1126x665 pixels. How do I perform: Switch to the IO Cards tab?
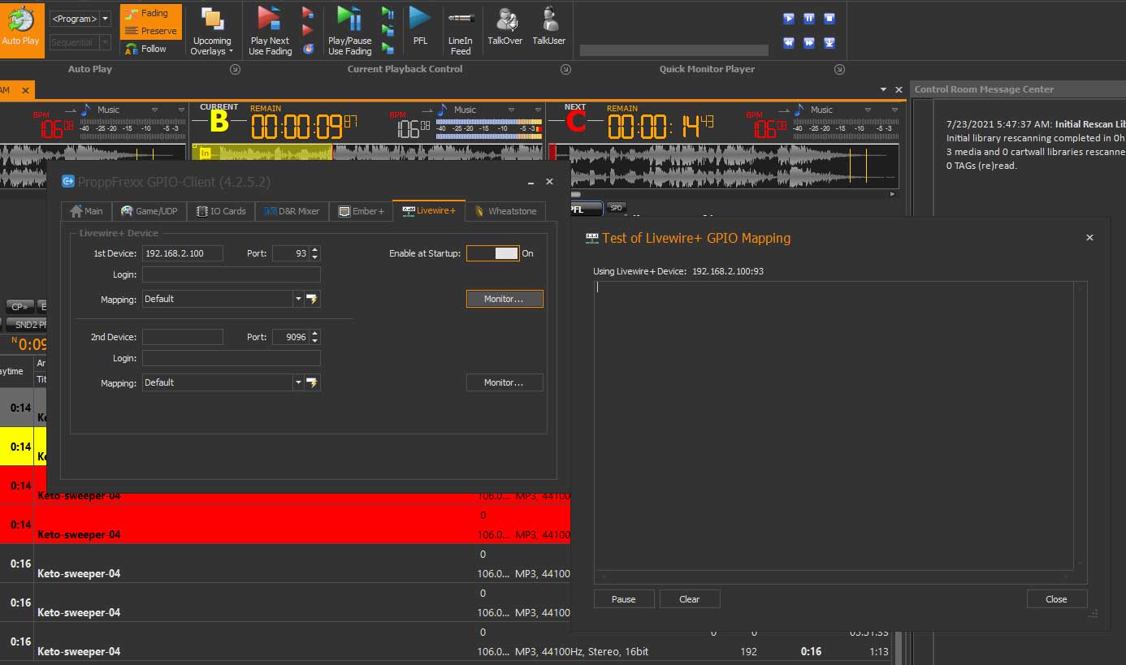[x=221, y=211]
